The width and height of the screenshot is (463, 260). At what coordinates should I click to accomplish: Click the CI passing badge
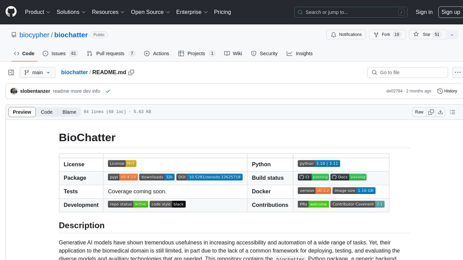pos(313,177)
